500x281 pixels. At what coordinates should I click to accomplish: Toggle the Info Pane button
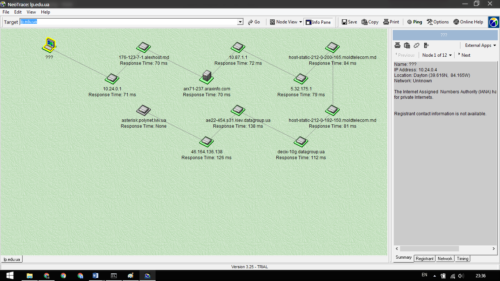[318, 22]
